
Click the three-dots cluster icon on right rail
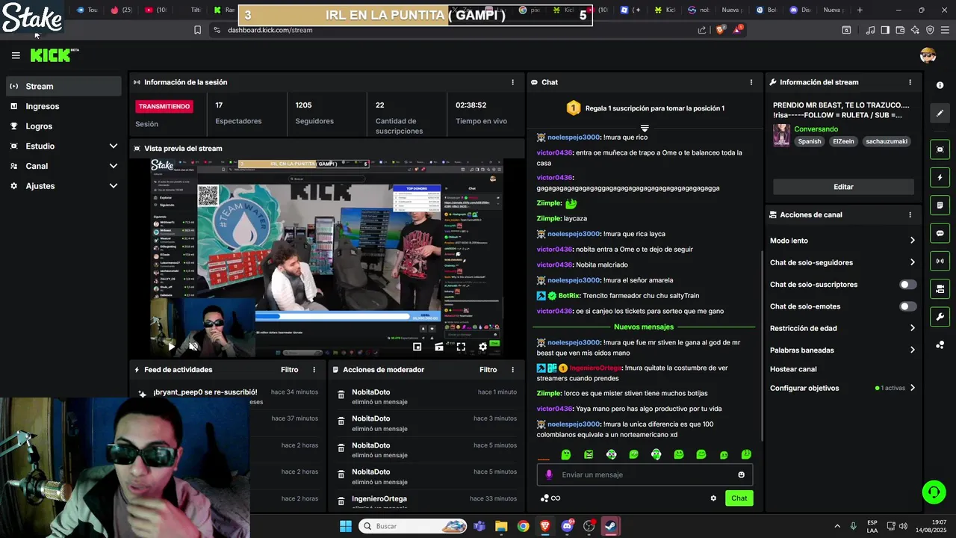point(940,344)
